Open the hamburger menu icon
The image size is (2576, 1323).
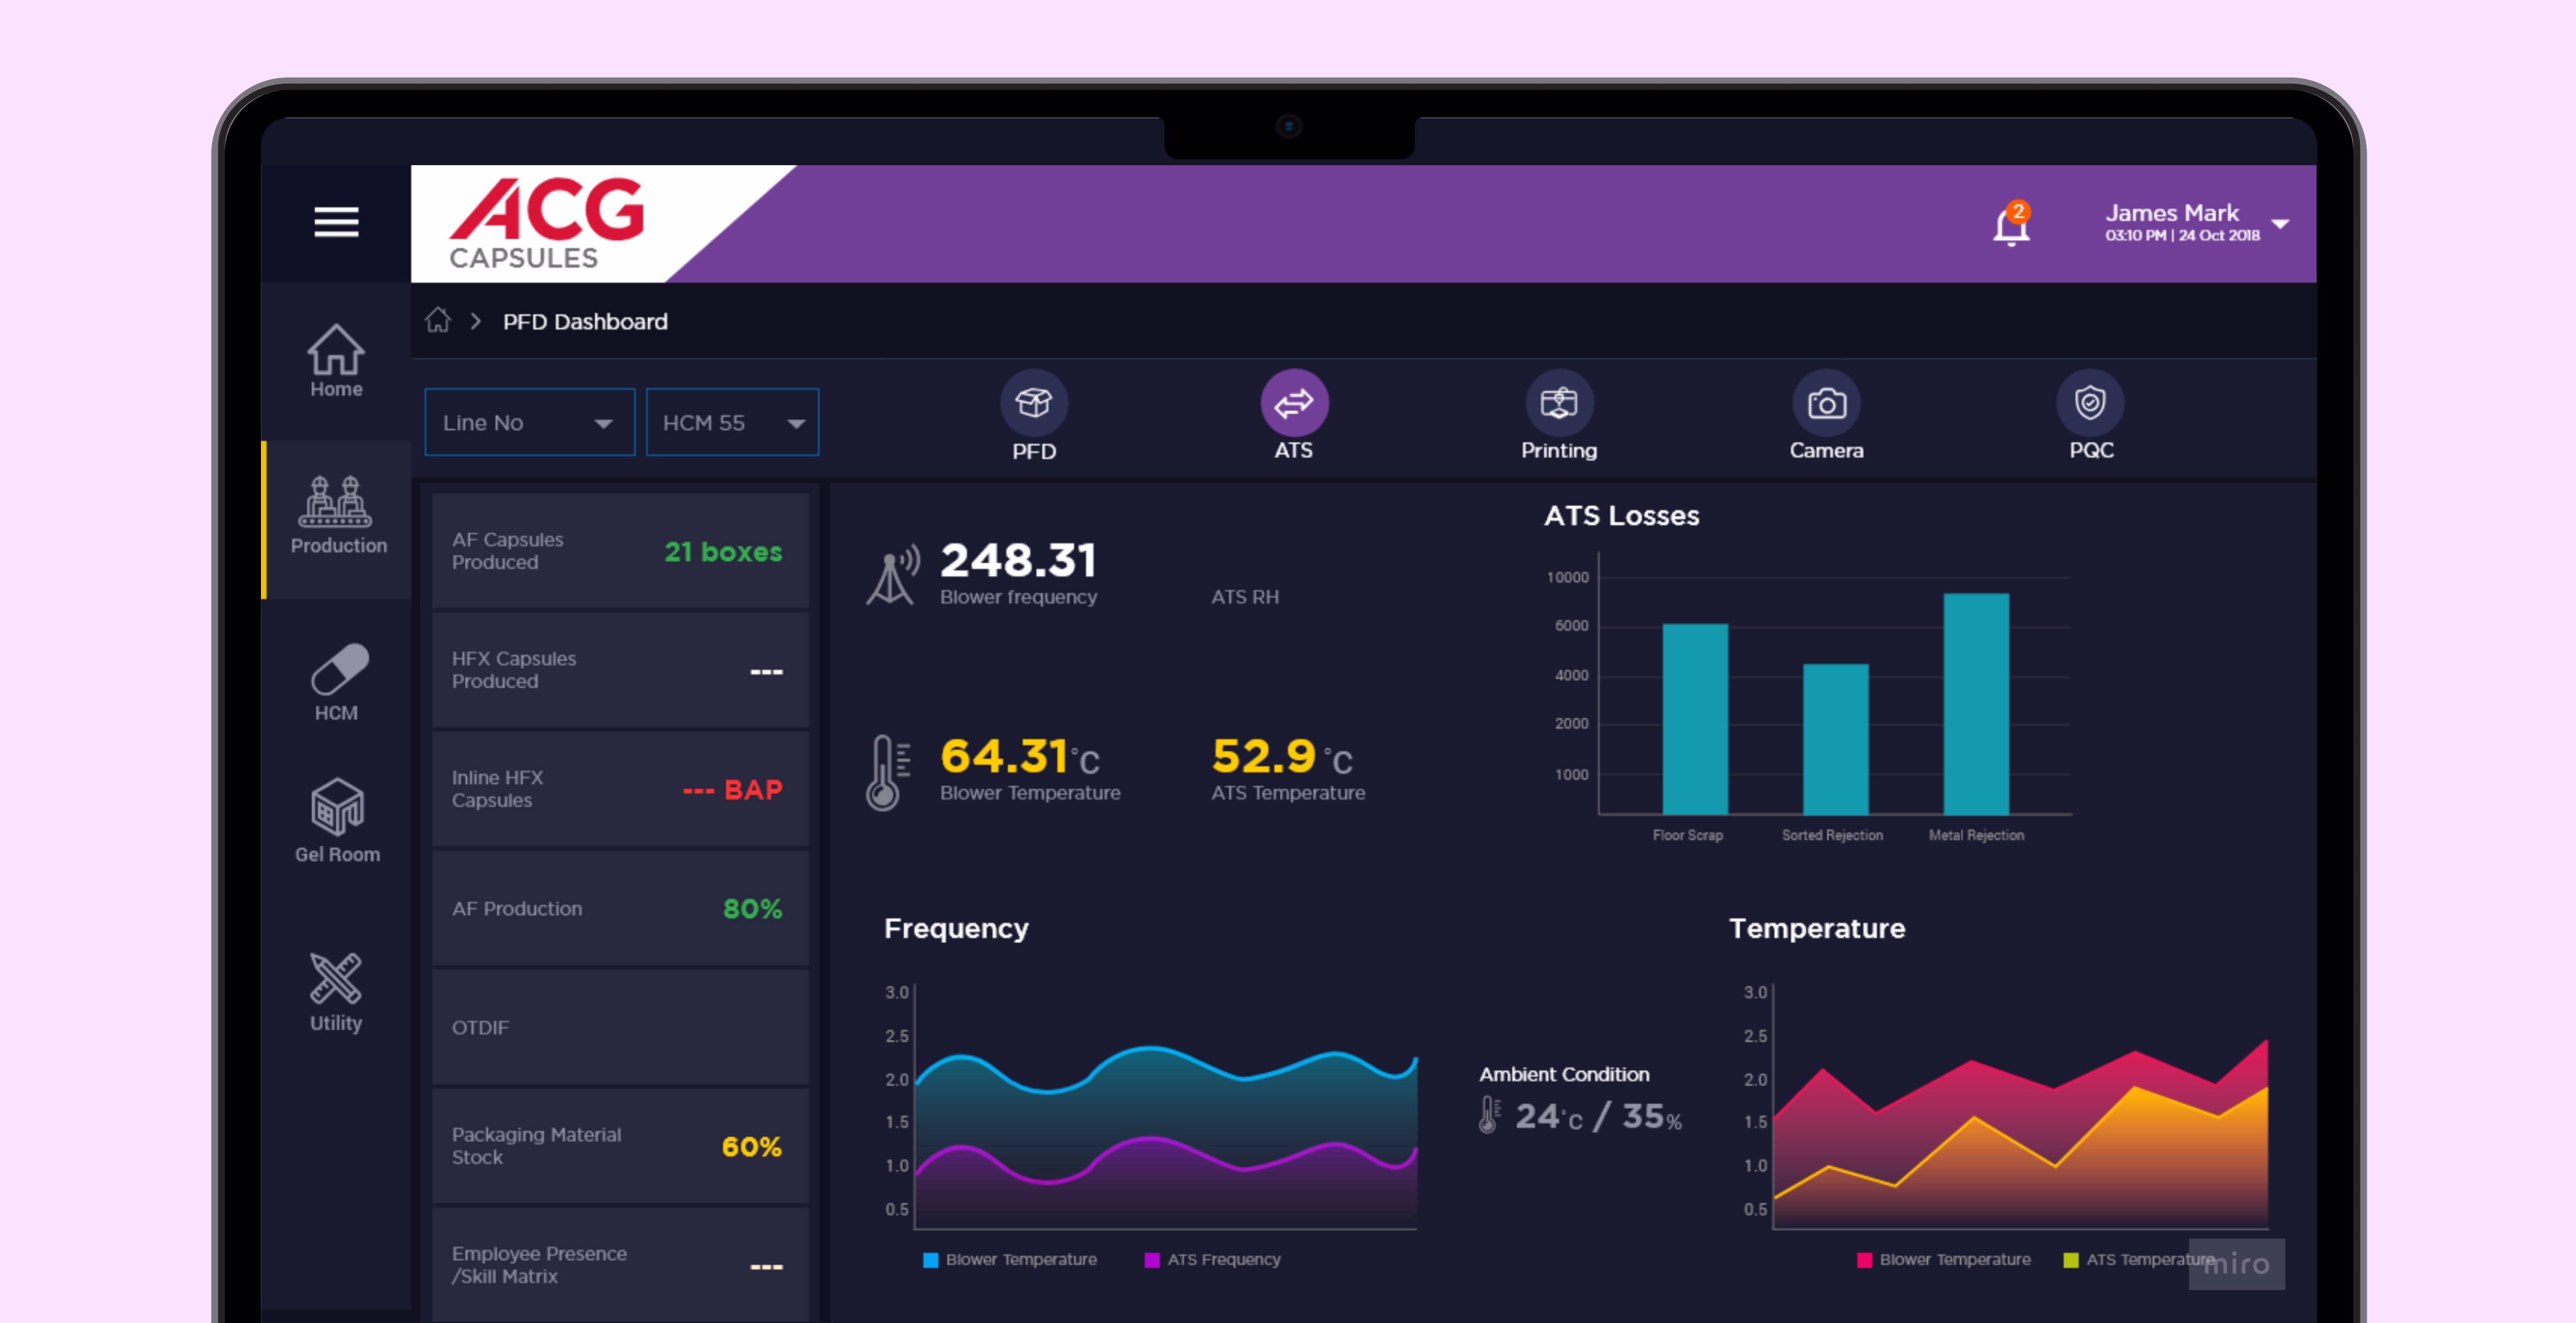click(336, 222)
